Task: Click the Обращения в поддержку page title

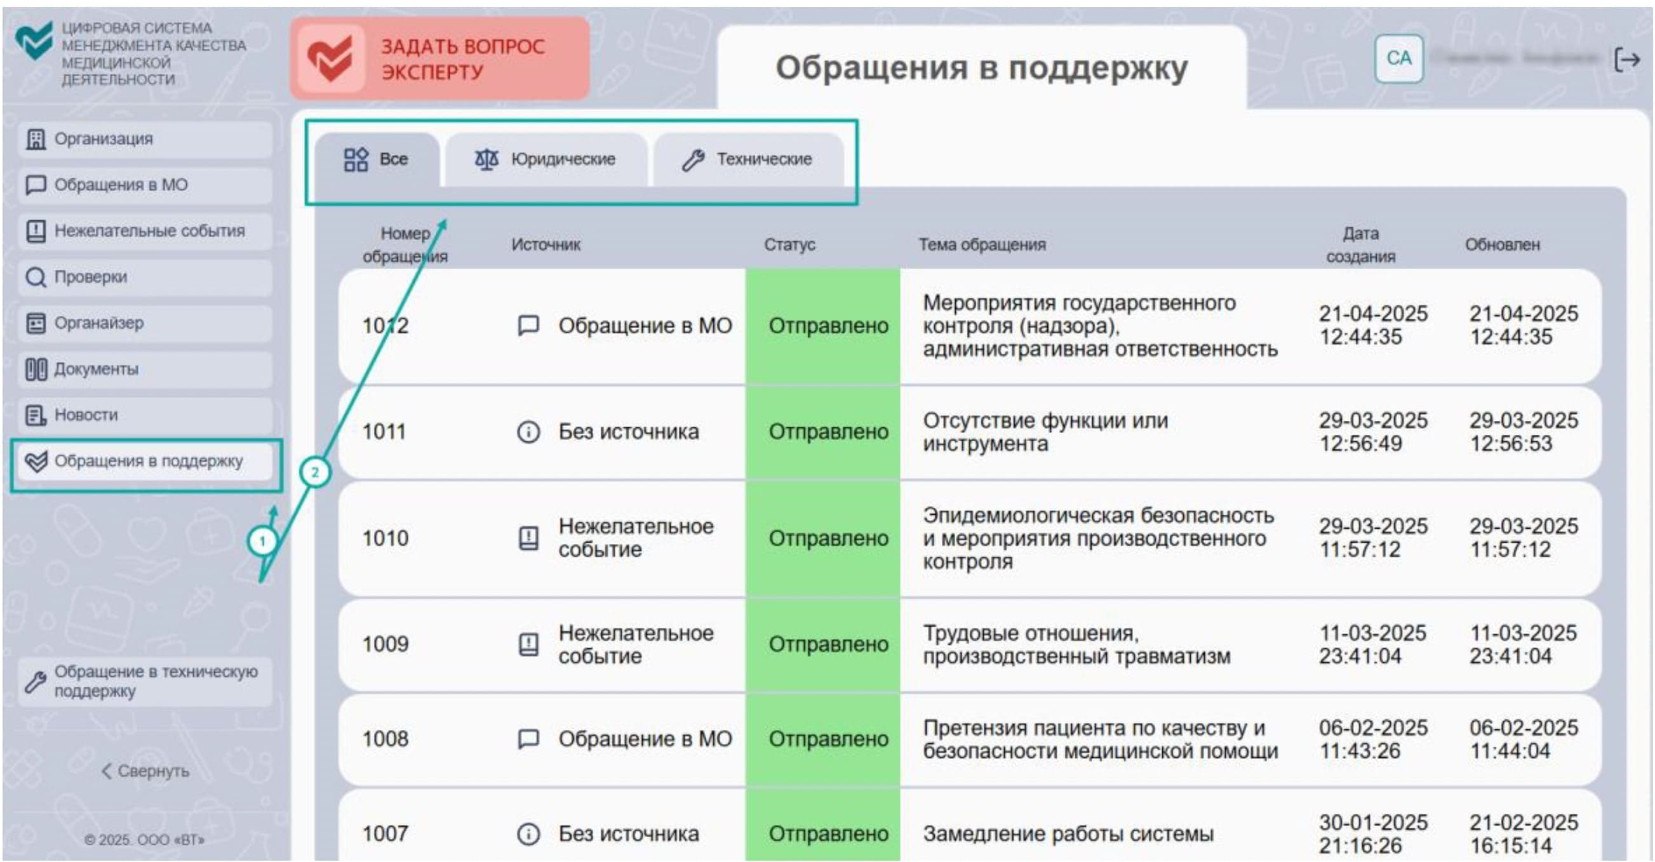Action: tap(981, 67)
